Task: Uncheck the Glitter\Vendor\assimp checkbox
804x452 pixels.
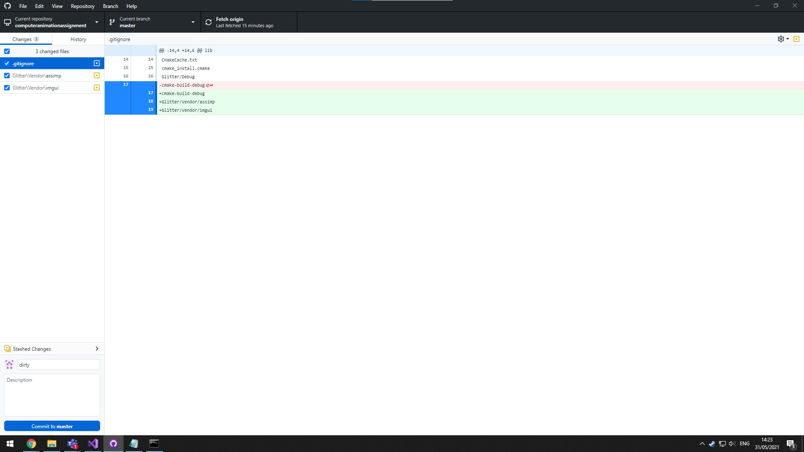Action: click(x=7, y=75)
